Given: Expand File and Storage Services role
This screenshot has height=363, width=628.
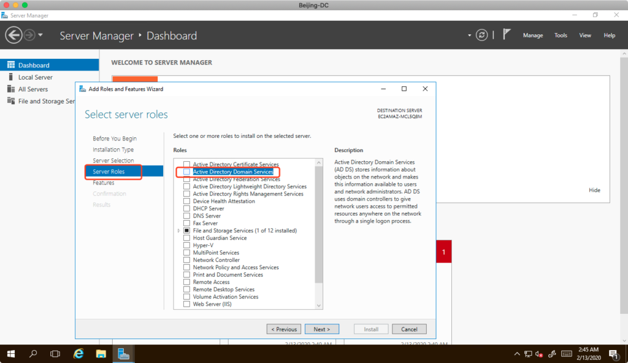Looking at the screenshot, I should click(178, 231).
